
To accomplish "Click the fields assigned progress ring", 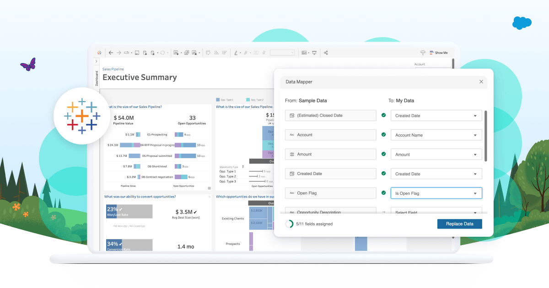I will pyautogui.click(x=289, y=224).
